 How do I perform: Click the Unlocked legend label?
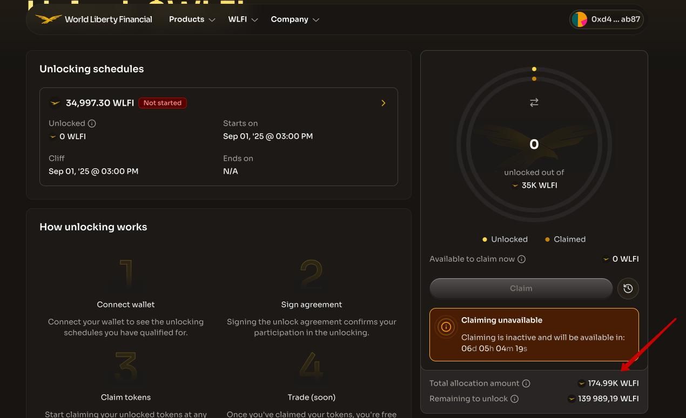[509, 239]
